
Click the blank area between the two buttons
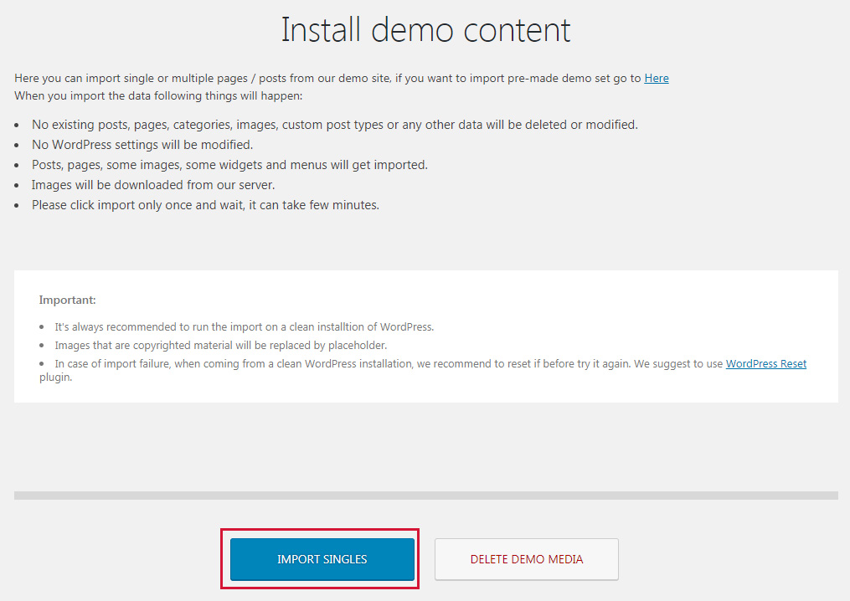pos(425,559)
